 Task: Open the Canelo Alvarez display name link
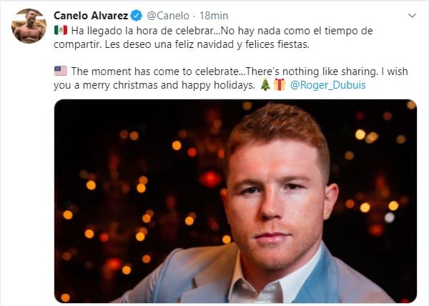coord(92,15)
